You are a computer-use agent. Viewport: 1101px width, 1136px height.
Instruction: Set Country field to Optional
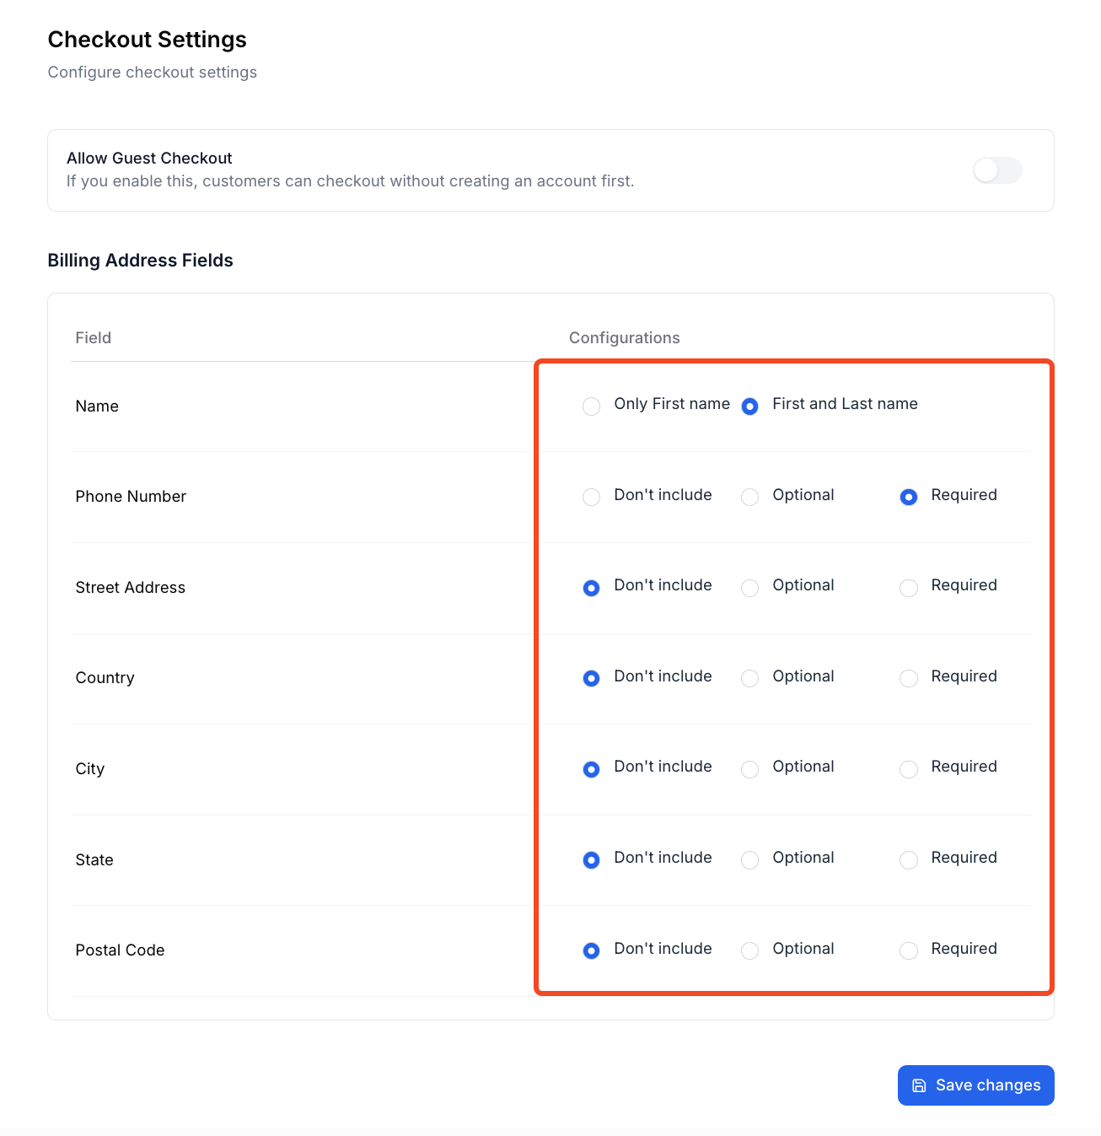coord(749,678)
